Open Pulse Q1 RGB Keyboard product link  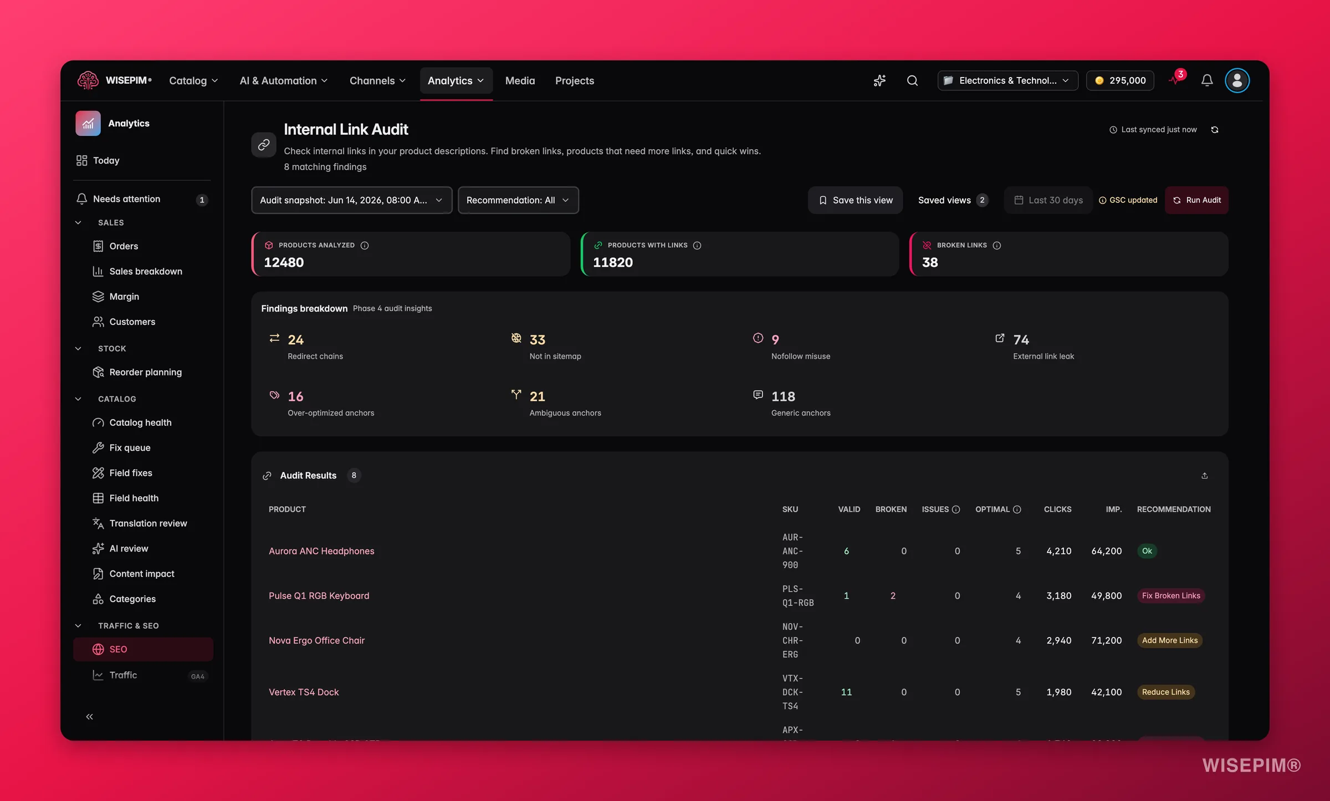click(x=319, y=596)
